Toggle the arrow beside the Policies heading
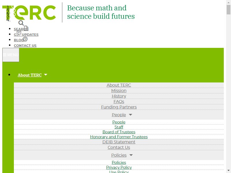The image size is (231, 173). [x=131, y=155]
